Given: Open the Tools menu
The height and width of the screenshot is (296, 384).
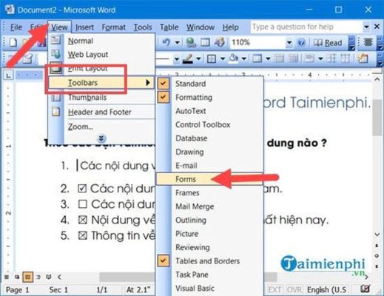Looking at the screenshot, I should (x=143, y=27).
